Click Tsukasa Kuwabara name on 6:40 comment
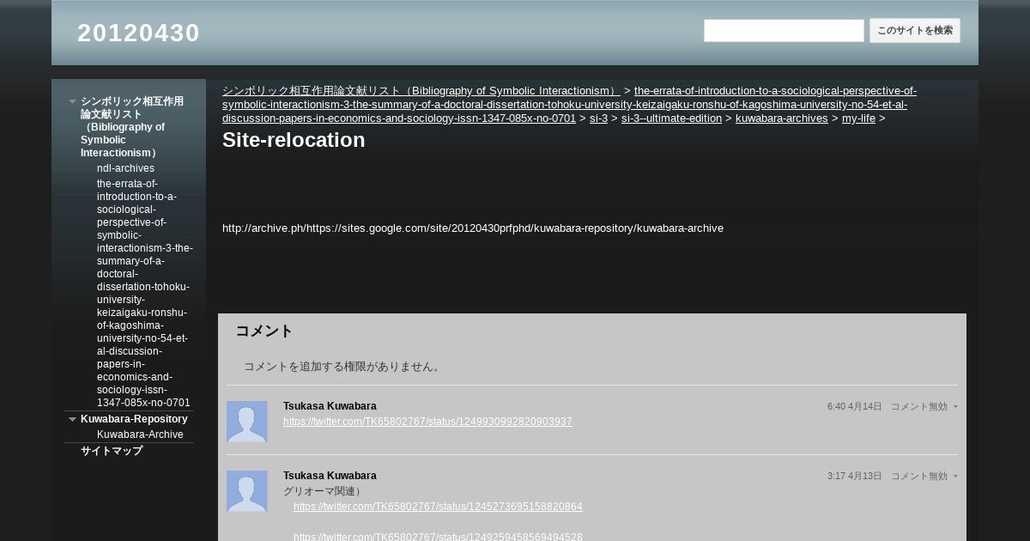This screenshot has width=1030, height=541. [x=330, y=406]
